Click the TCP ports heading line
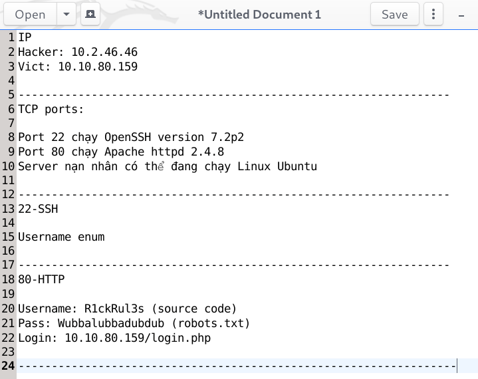This screenshot has height=379, width=478. click(51, 109)
